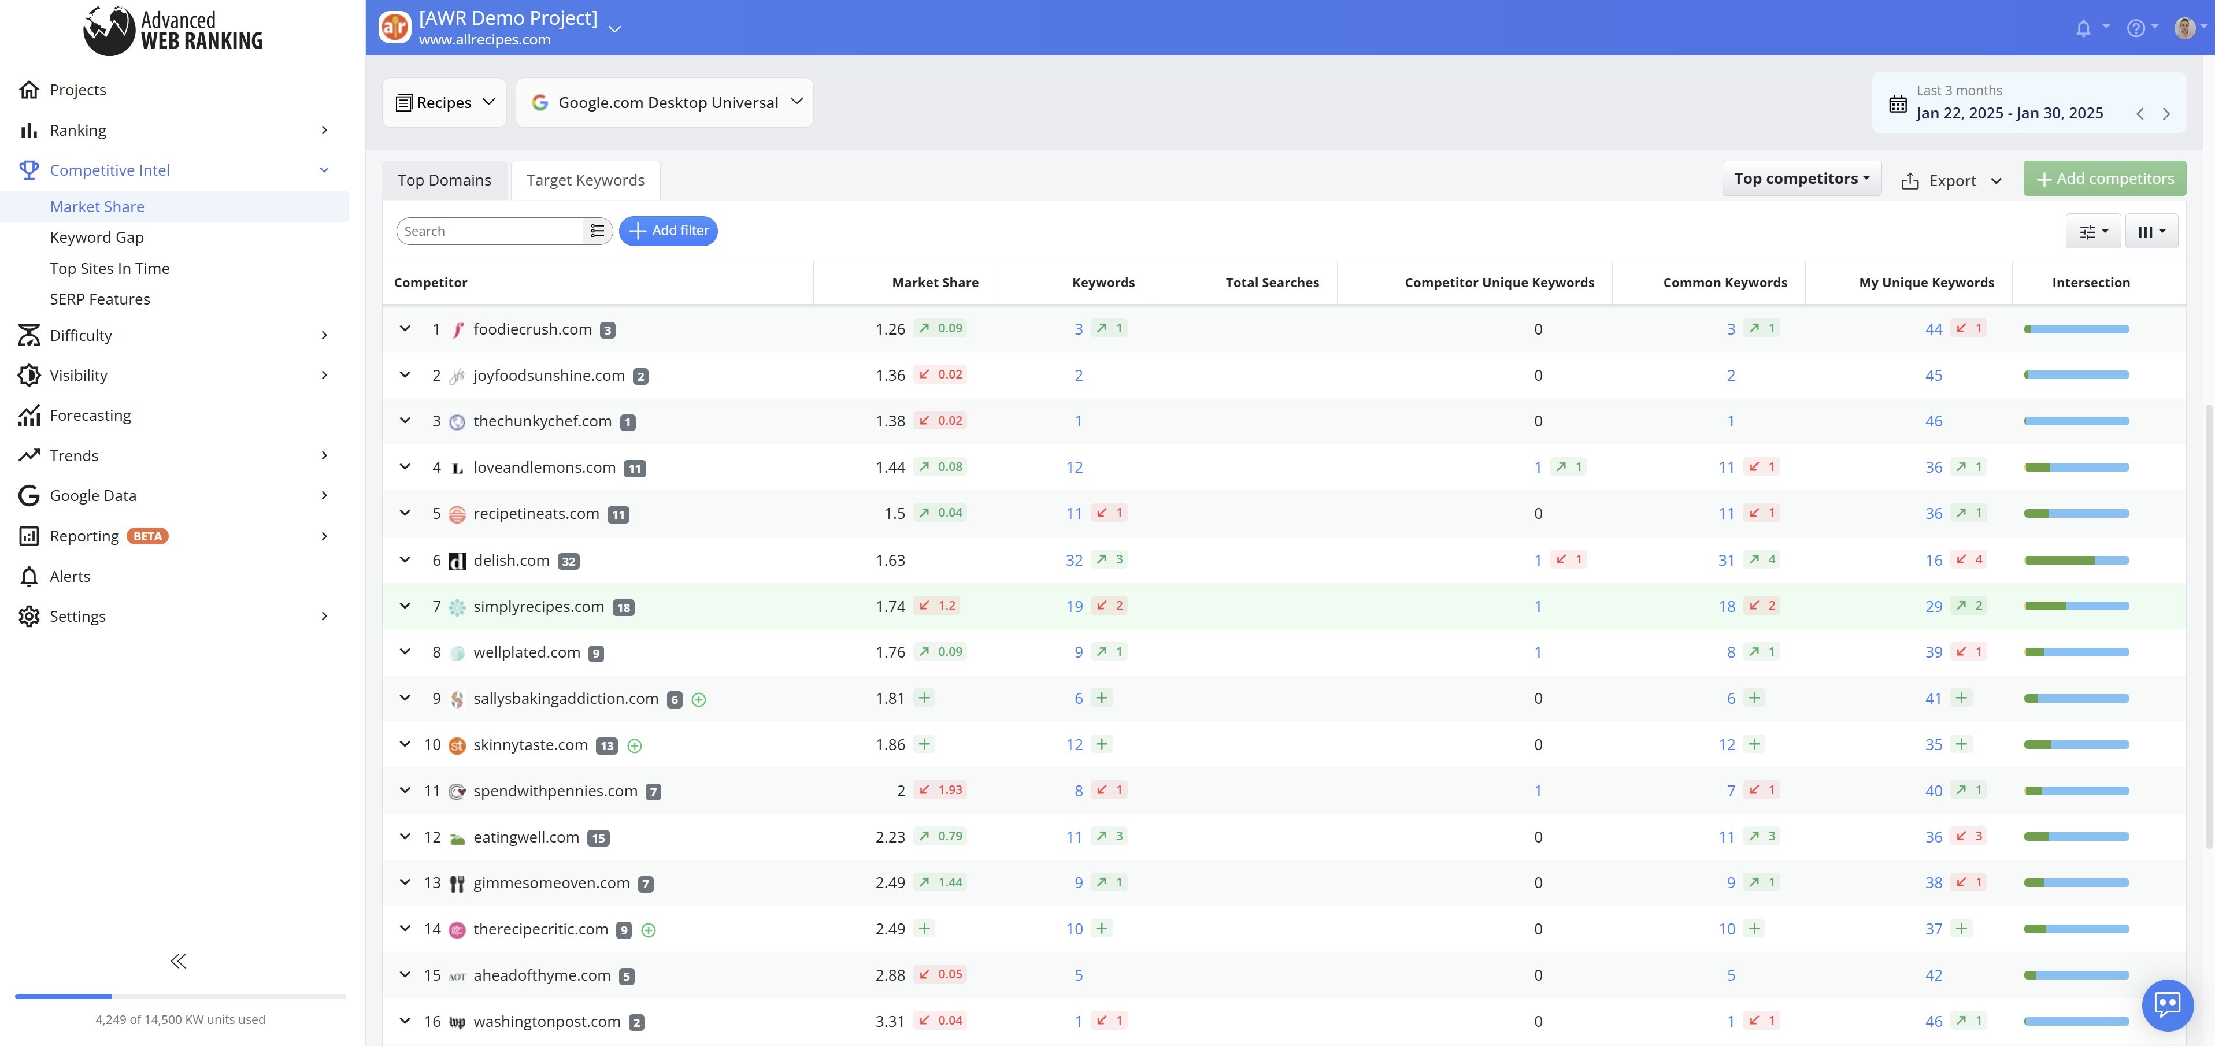
Task: Click the AWR Demo Project logo icon
Action: click(x=395, y=28)
